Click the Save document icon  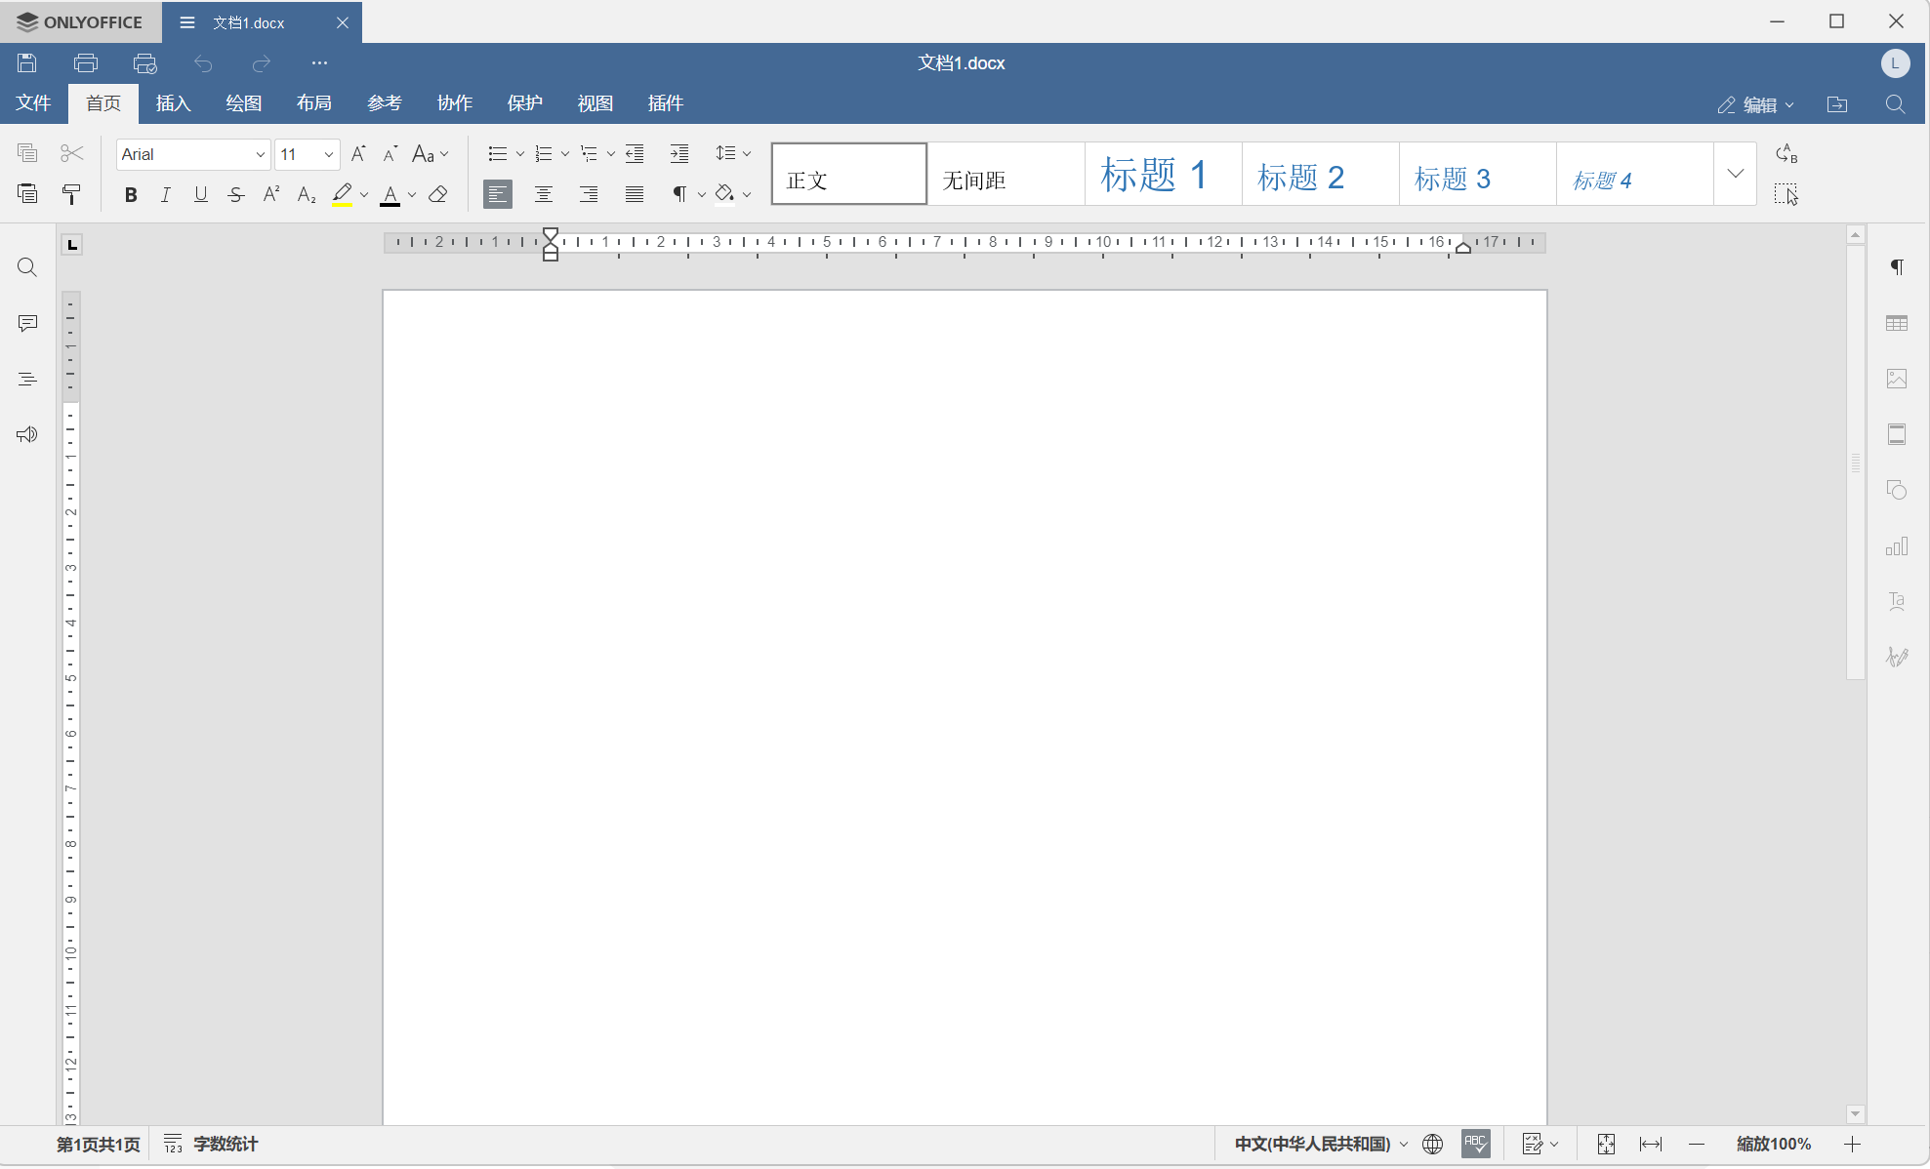click(27, 63)
